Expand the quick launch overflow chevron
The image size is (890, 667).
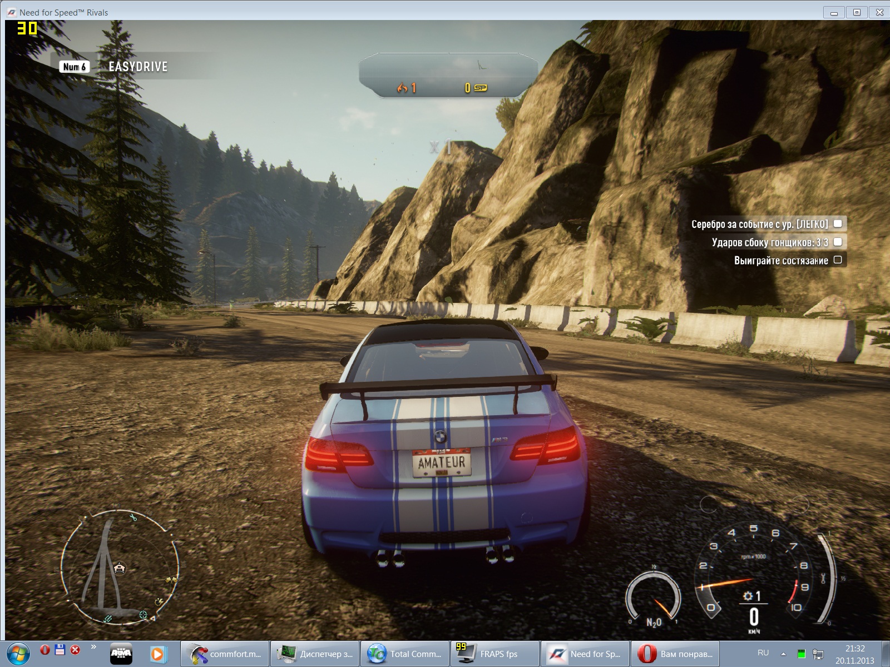pyautogui.click(x=93, y=646)
